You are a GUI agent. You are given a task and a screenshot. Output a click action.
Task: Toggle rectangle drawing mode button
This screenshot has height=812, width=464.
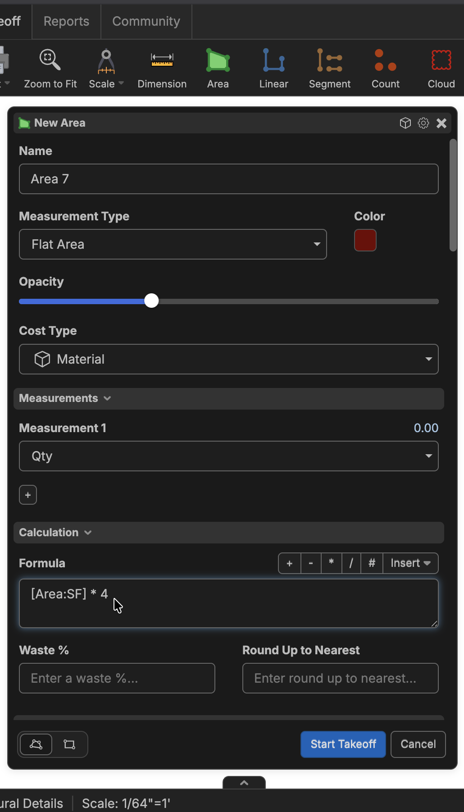(69, 744)
